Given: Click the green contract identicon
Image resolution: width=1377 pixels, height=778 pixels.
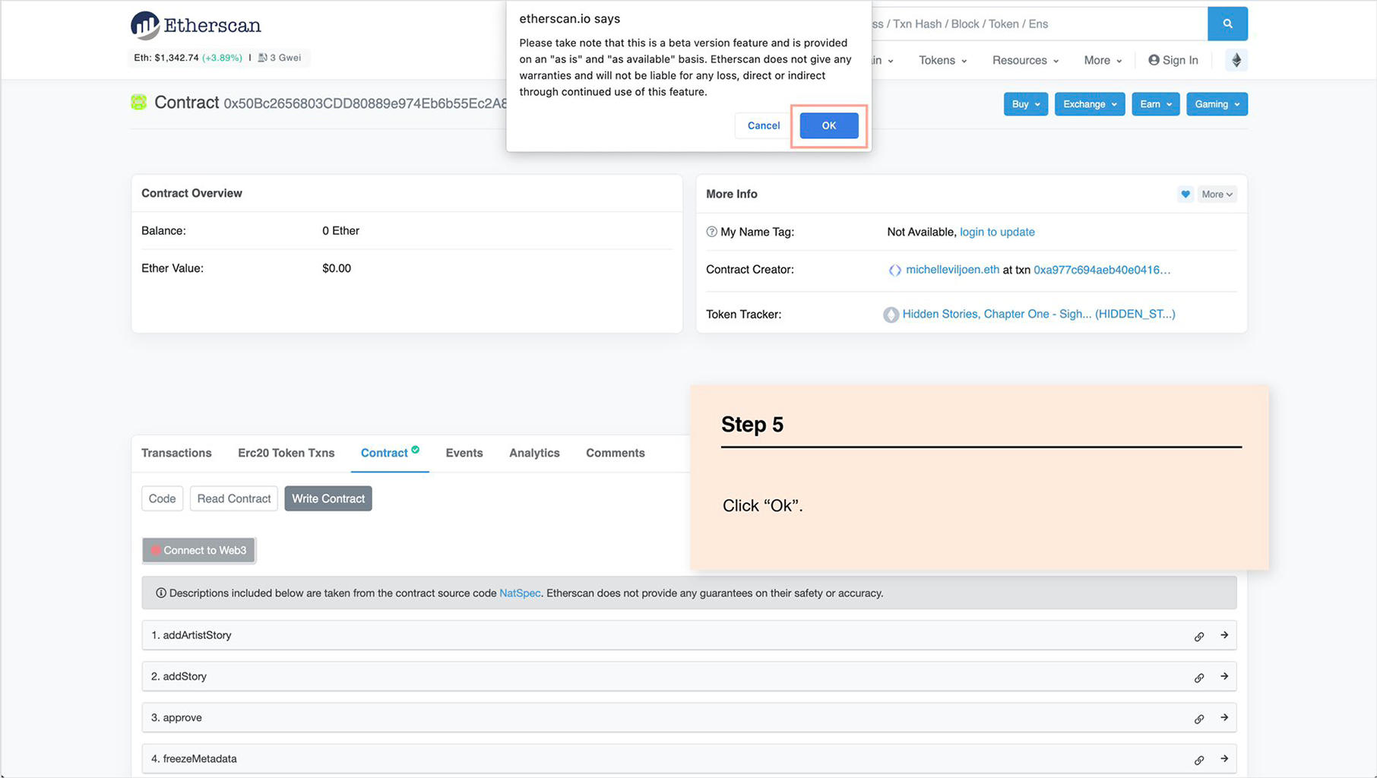Looking at the screenshot, I should [138, 103].
